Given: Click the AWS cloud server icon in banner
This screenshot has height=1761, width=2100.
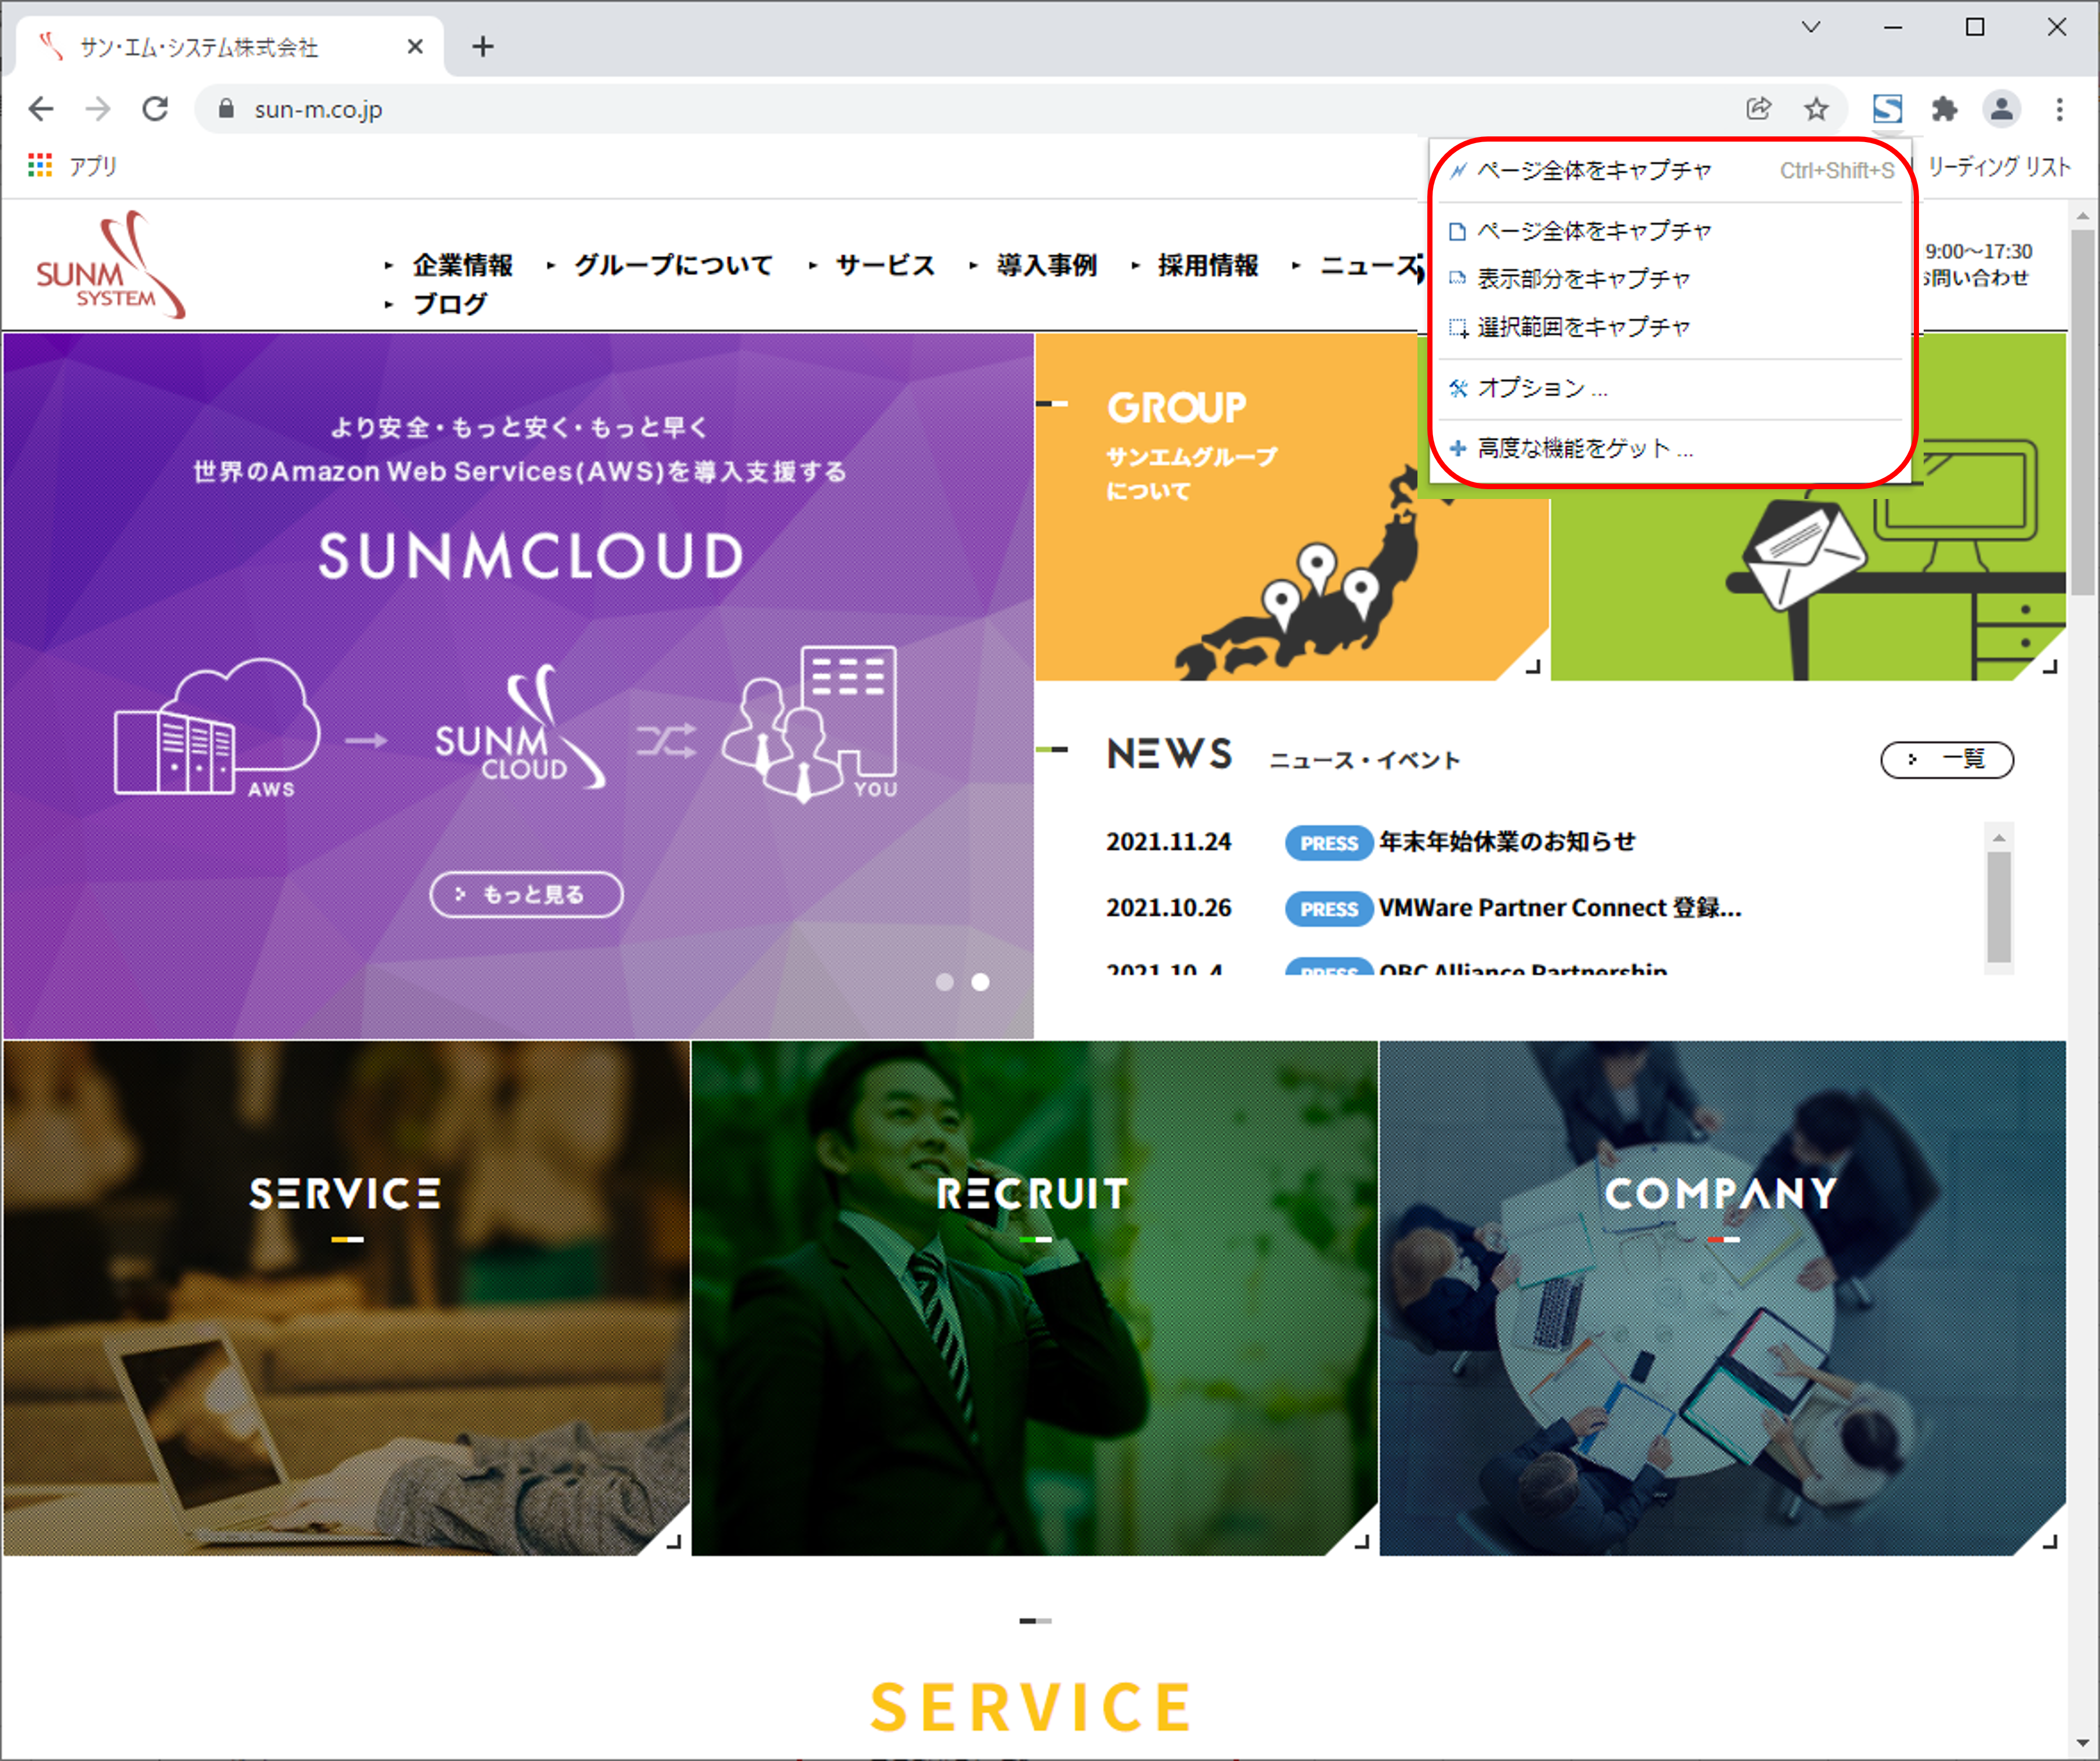Looking at the screenshot, I should point(217,727).
